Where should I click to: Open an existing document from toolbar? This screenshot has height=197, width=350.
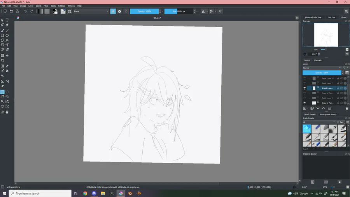[11, 11]
